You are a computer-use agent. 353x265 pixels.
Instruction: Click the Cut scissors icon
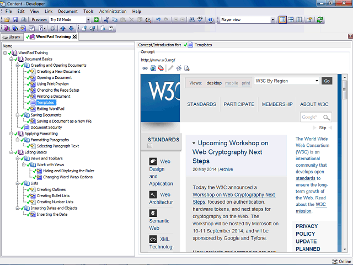[106, 20]
